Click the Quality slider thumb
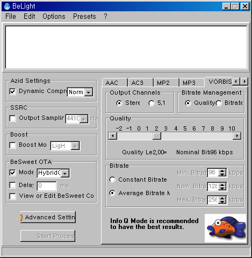 pos(157,136)
